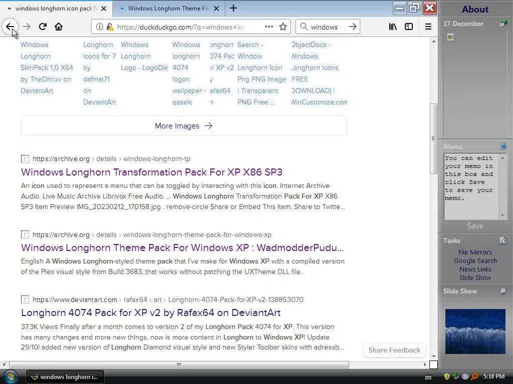The height and width of the screenshot is (384, 513).
Task: Open News Links task link
Action: click(x=475, y=269)
